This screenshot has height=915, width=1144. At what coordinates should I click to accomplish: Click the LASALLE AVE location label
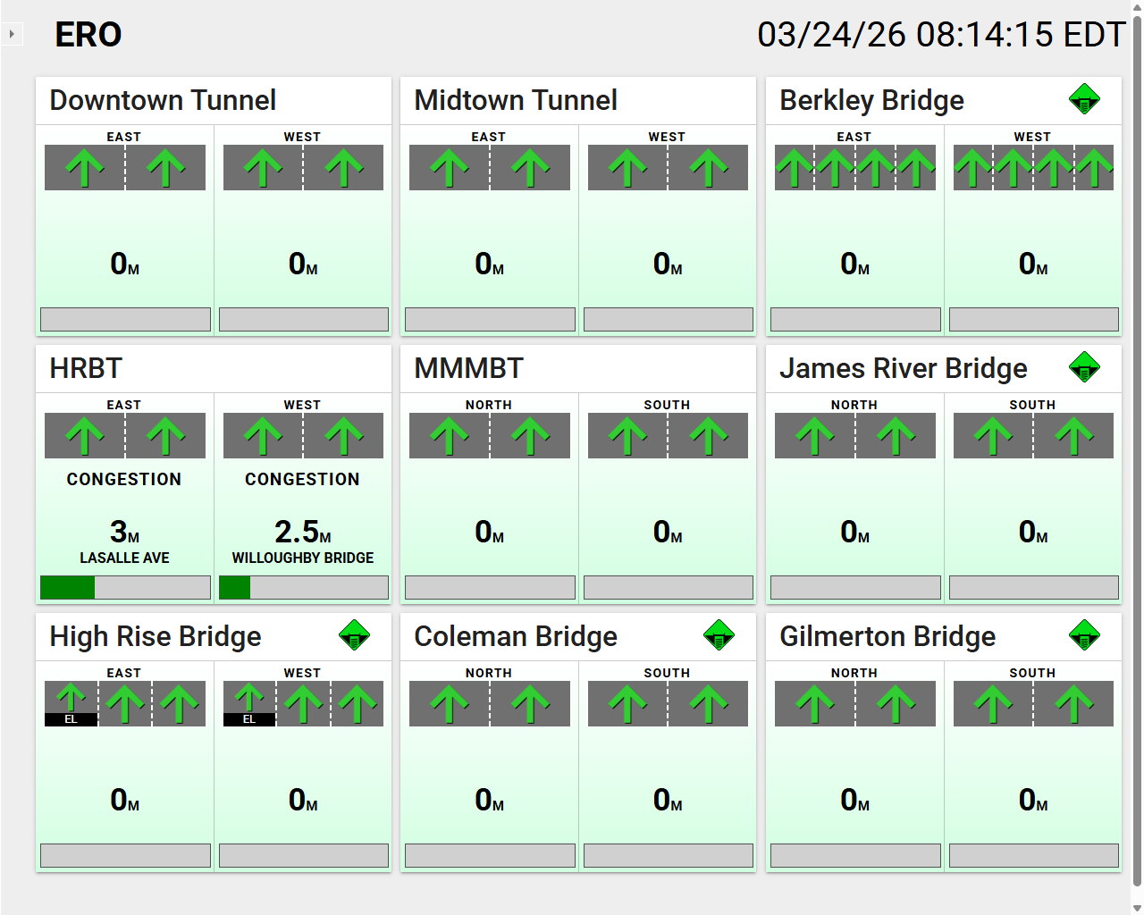pyautogui.click(x=124, y=558)
